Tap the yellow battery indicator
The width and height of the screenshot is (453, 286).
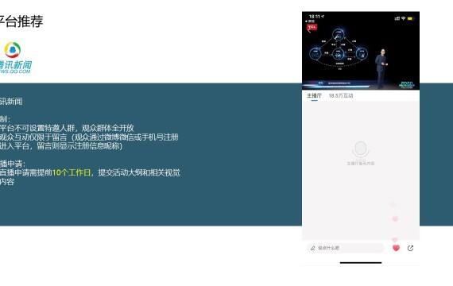[x=411, y=18]
